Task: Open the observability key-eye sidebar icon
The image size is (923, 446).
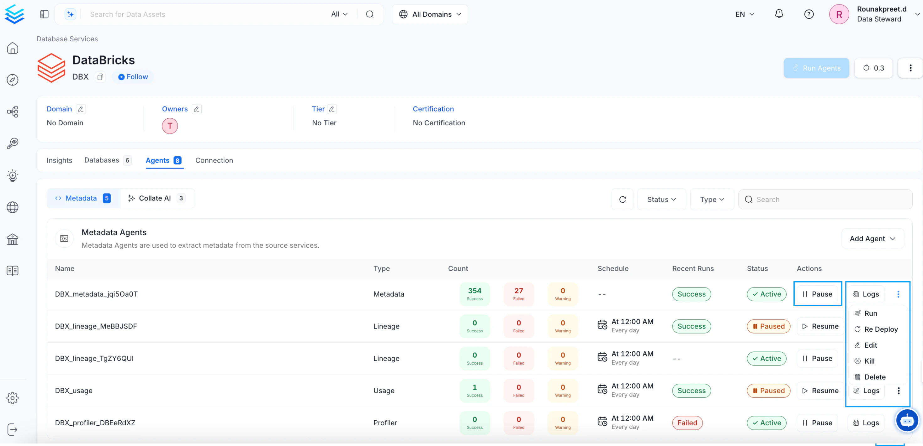Action: pos(13,143)
